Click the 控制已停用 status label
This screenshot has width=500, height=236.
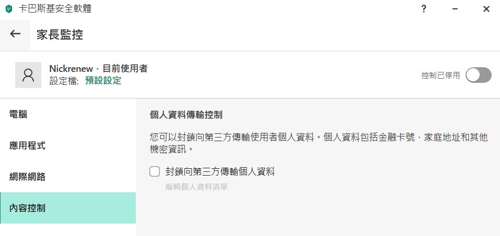(440, 76)
